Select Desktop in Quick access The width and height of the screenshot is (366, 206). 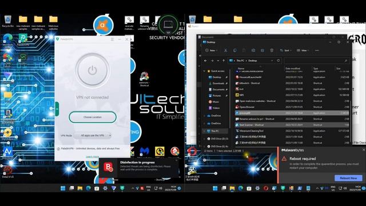pyautogui.click(x=217, y=77)
